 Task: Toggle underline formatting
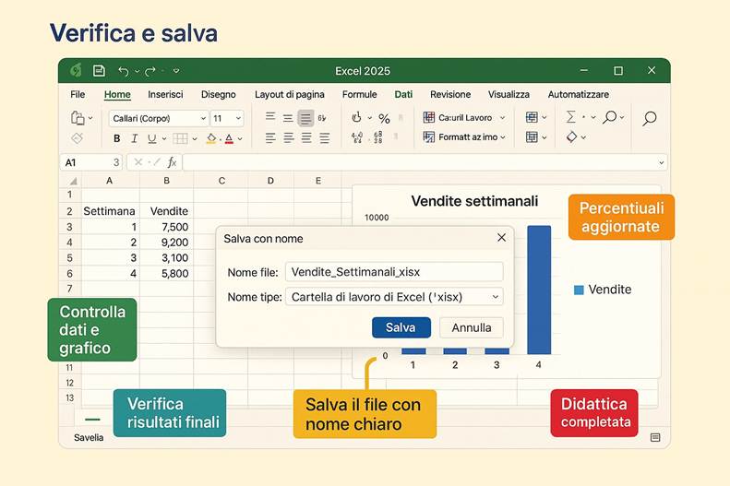point(150,138)
